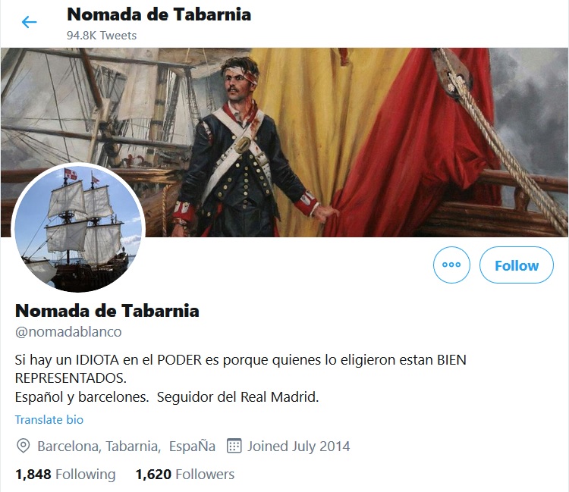Go back using the left arrow
The height and width of the screenshot is (492, 569).
tap(29, 22)
